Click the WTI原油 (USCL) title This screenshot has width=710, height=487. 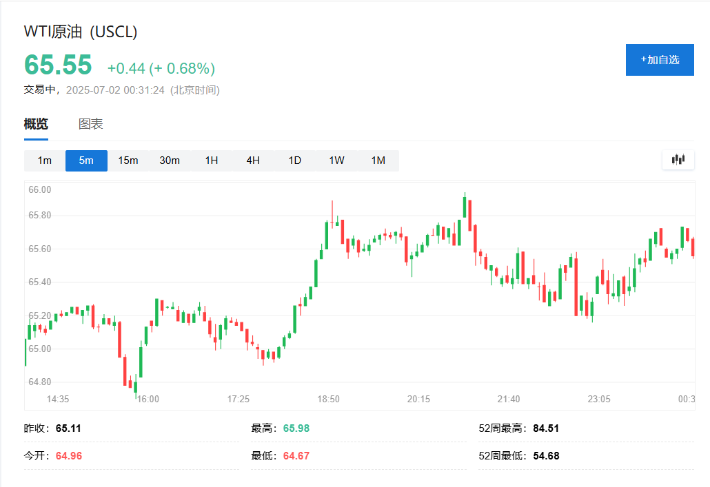point(81,32)
